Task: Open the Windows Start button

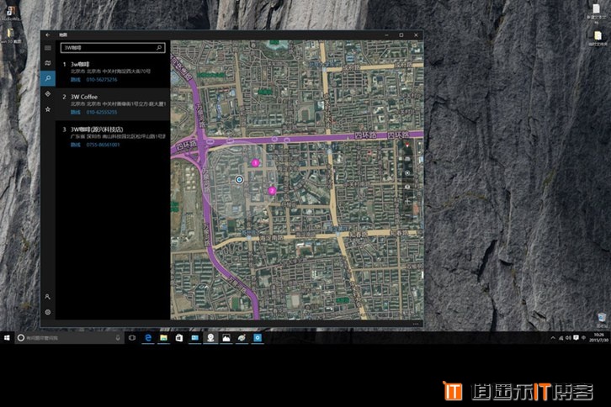Action: pyautogui.click(x=7, y=338)
